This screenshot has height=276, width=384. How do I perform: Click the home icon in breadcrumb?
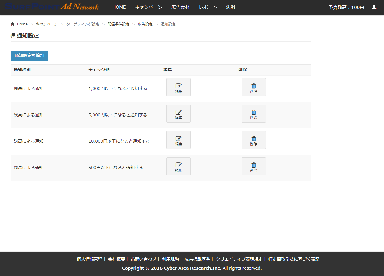coord(12,24)
